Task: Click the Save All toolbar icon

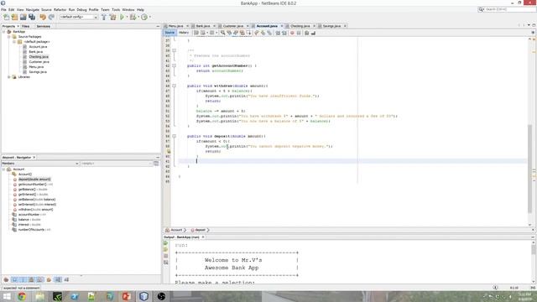Action: coord(32,17)
